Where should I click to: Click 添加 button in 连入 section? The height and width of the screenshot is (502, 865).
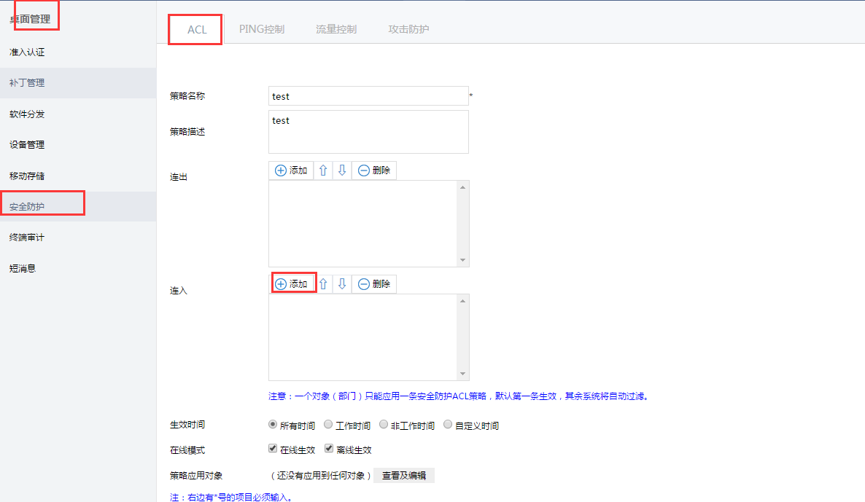tap(292, 284)
